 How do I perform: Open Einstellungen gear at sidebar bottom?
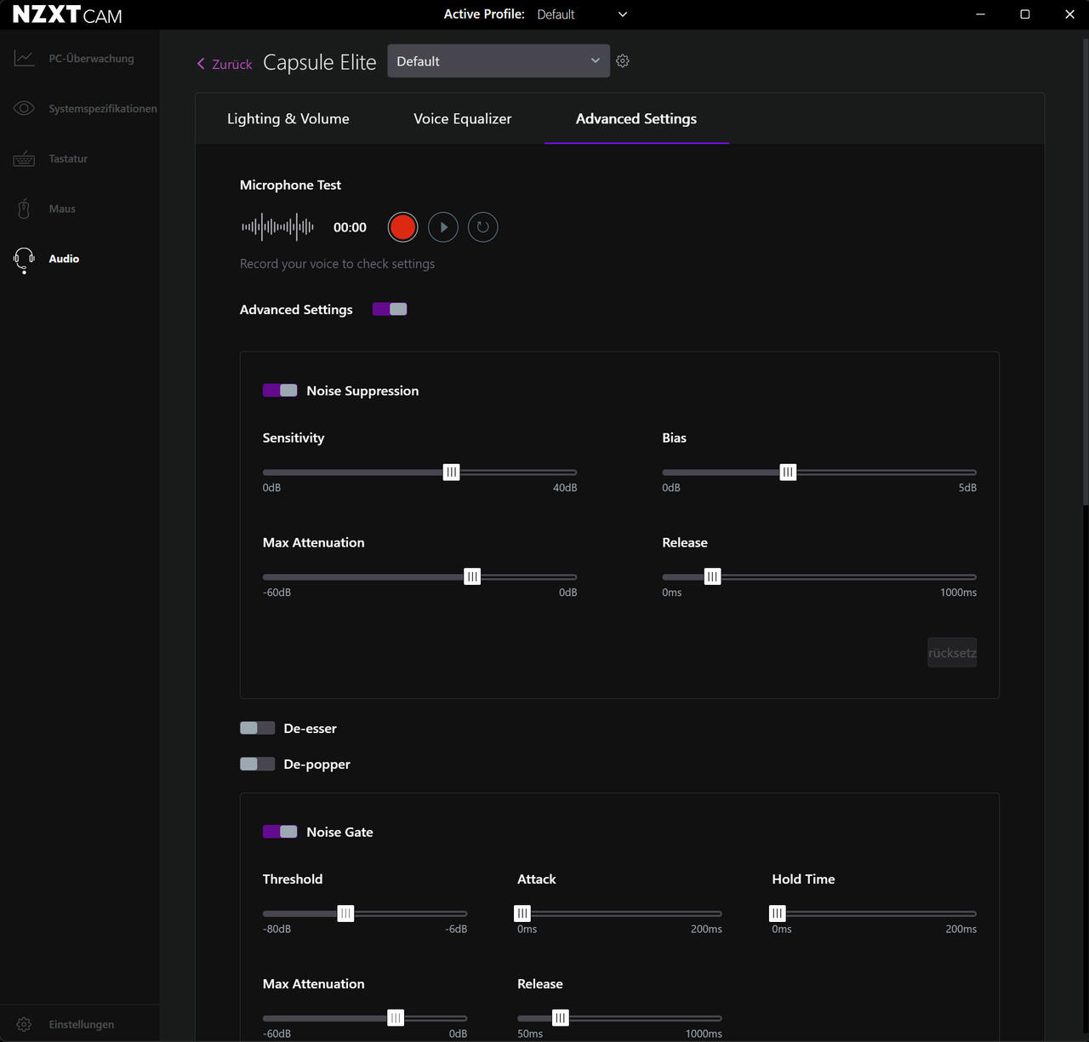click(24, 1024)
